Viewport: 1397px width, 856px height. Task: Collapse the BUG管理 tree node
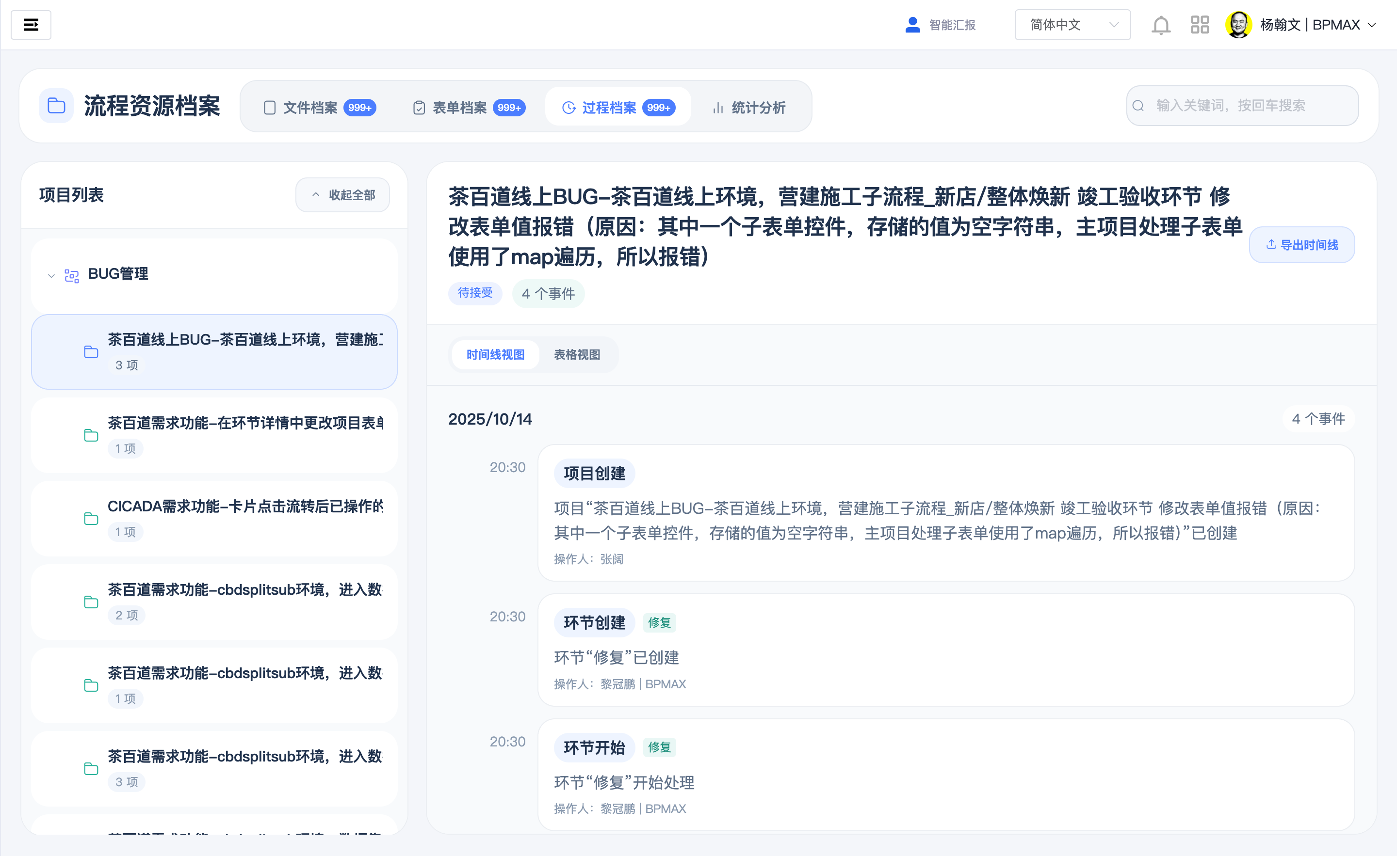(x=51, y=275)
